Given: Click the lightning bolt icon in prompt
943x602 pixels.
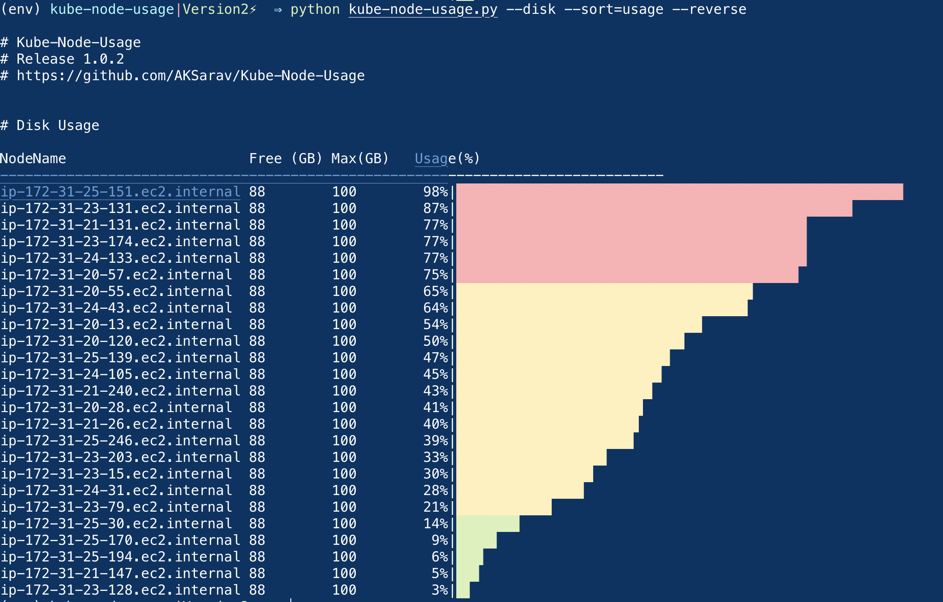Looking at the screenshot, I should pos(253,9).
